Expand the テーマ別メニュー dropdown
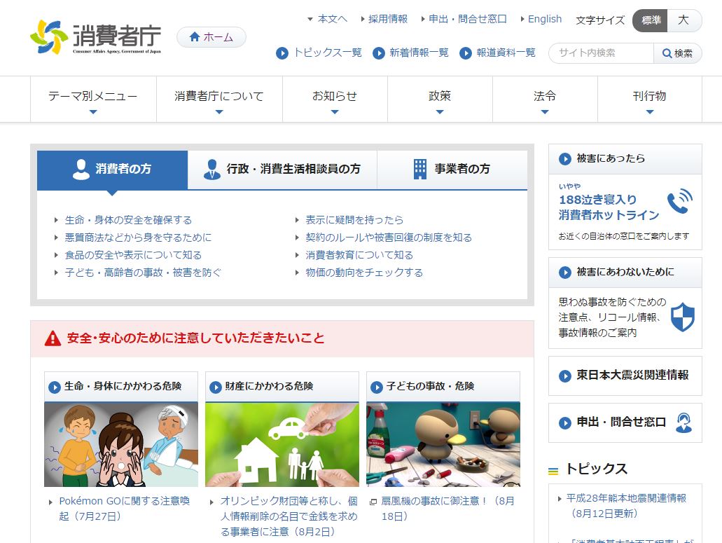Image resolution: width=722 pixels, height=543 pixels. point(93,99)
